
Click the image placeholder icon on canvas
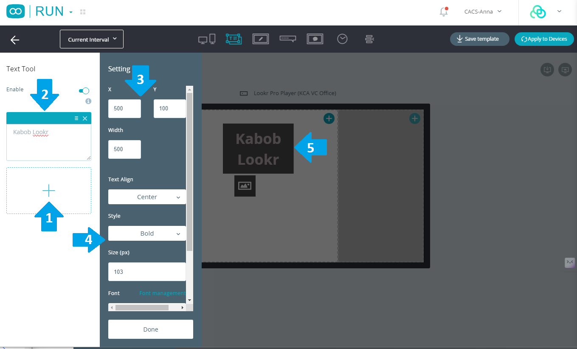pos(245,186)
